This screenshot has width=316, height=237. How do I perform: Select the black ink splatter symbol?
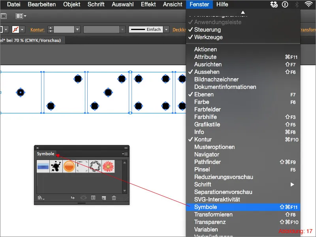56,166
